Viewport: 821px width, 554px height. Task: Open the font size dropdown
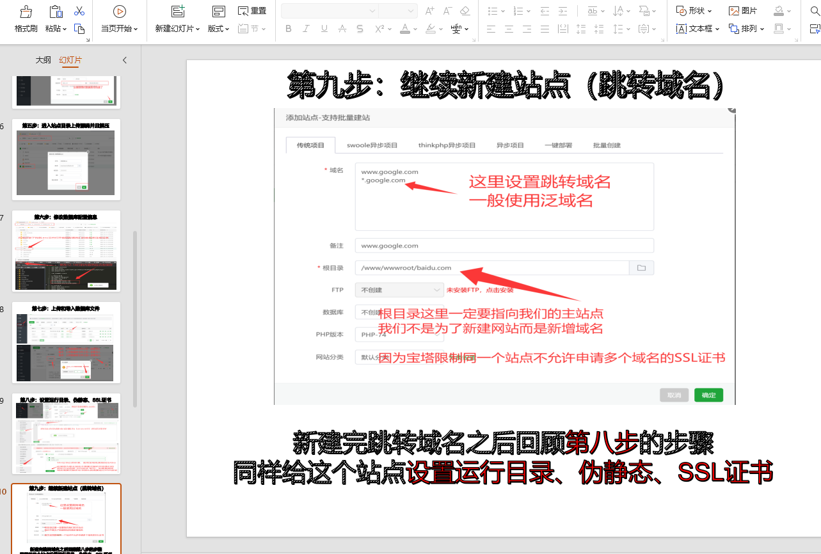coord(397,11)
